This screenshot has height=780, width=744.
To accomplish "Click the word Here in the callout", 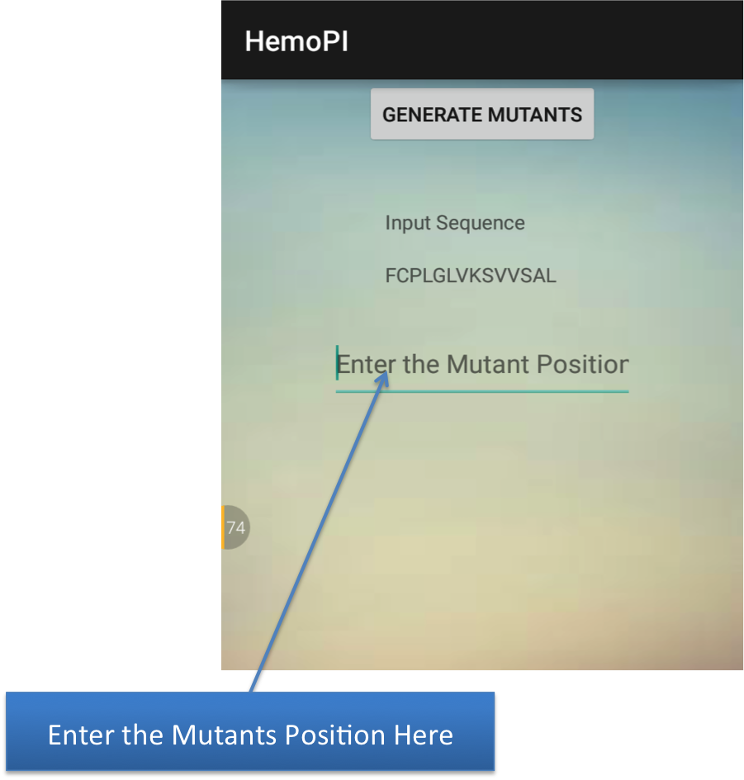I will click(424, 735).
